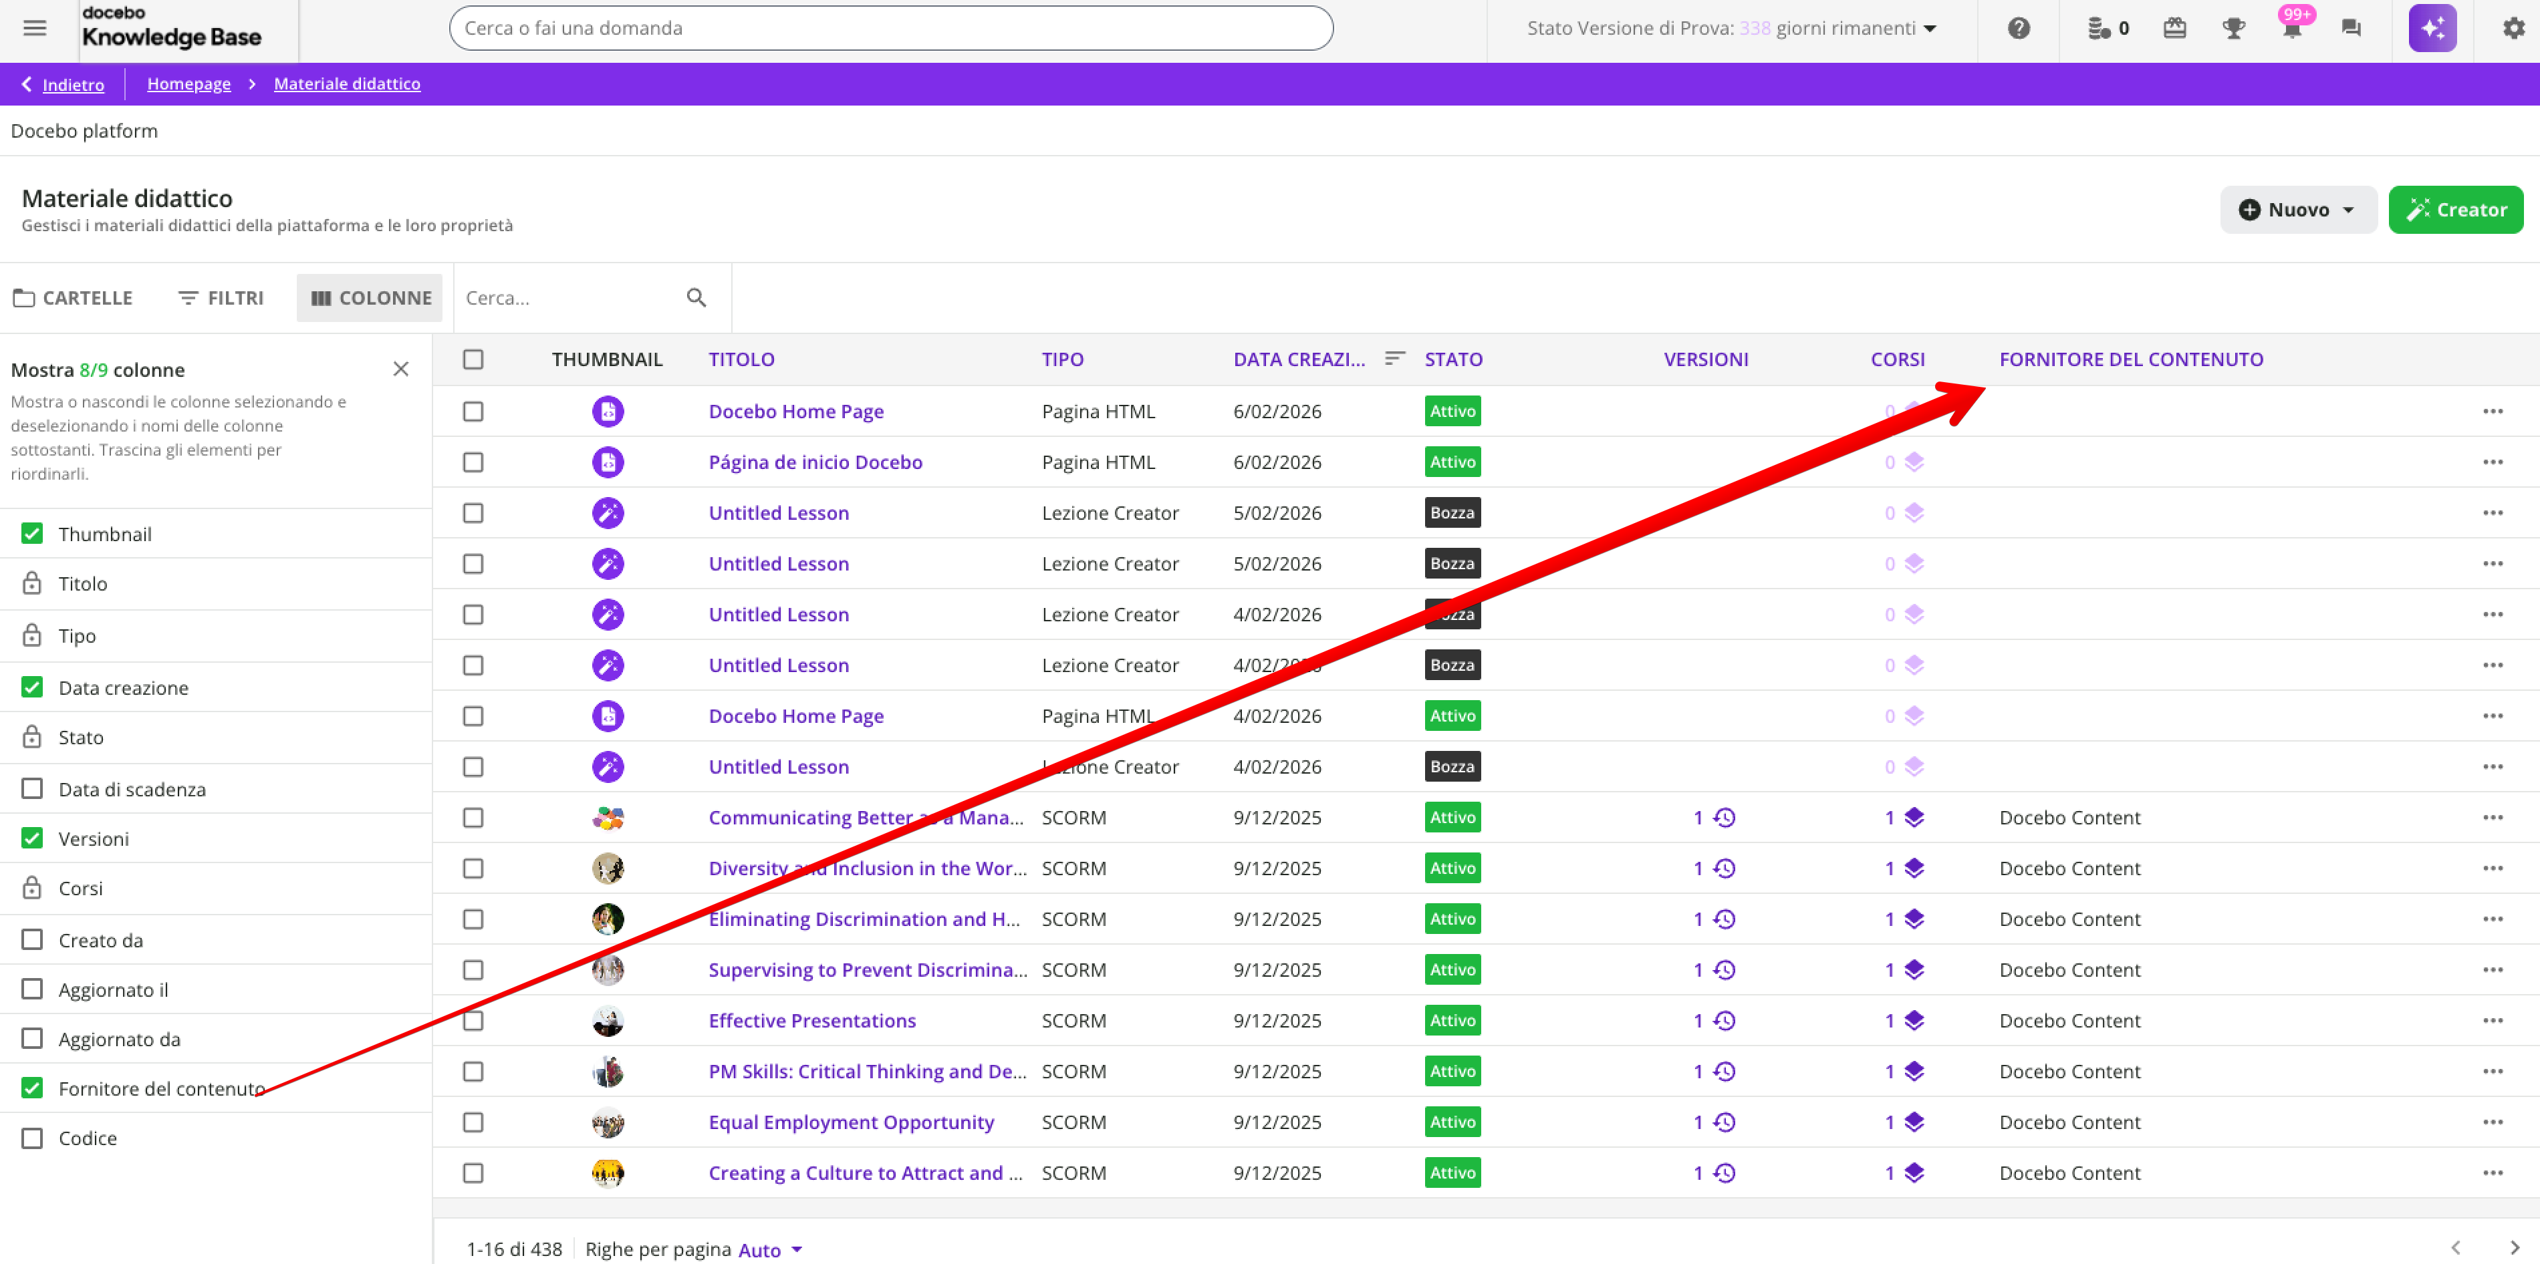
Task: Open the admin settings gear icon
Action: (x=2513, y=27)
